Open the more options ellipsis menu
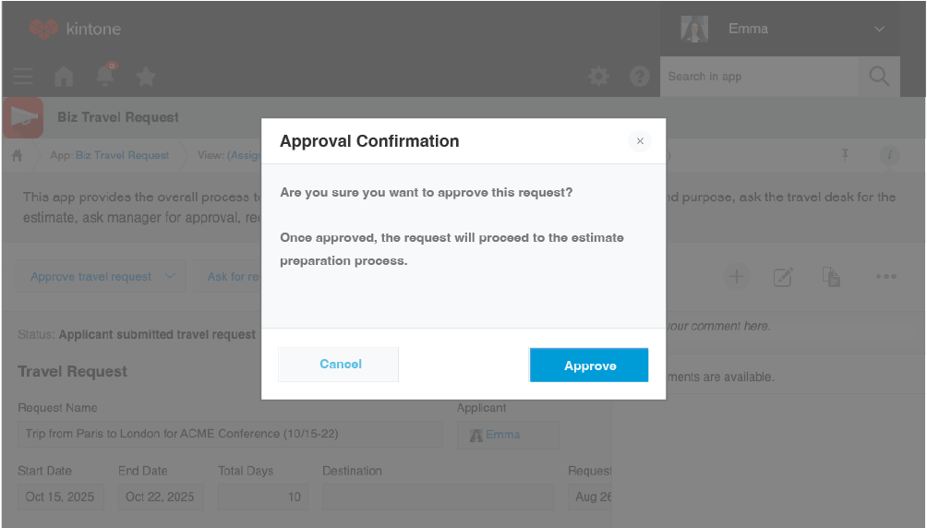Screen dimensions: 927x528 [x=885, y=276]
